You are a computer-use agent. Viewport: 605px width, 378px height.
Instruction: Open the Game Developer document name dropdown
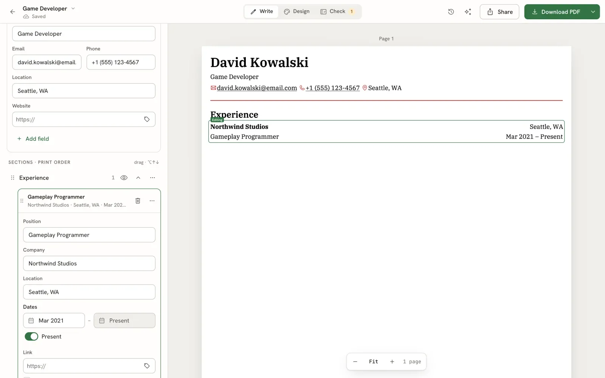(73, 8)
